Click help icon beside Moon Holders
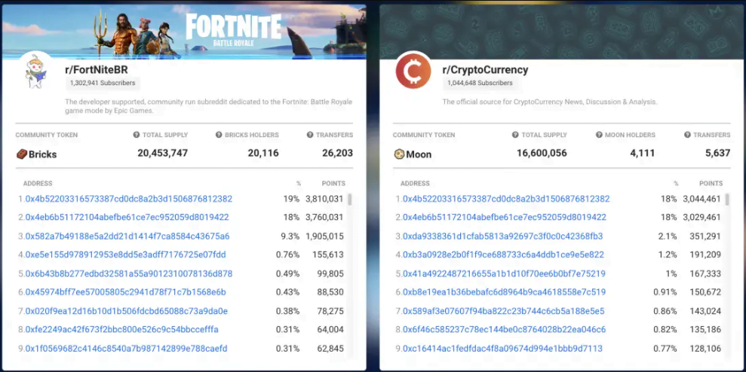Viewport: 746px width, 372px height. [x=600, y=136]
